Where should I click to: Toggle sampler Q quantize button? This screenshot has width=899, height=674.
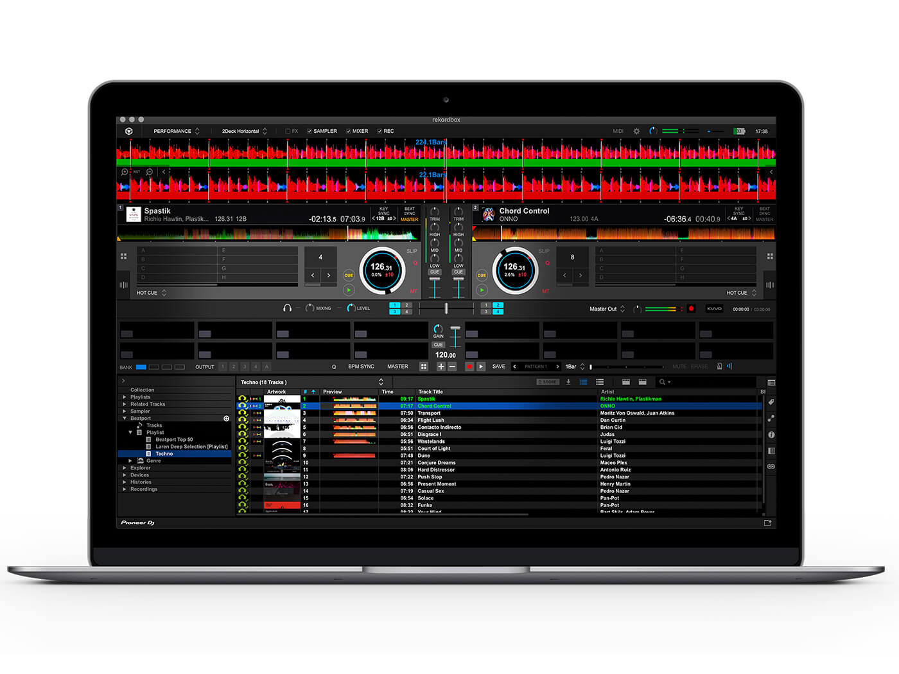(334, 367)
